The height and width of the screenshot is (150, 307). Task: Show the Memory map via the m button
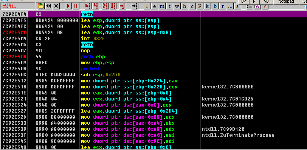162,6
